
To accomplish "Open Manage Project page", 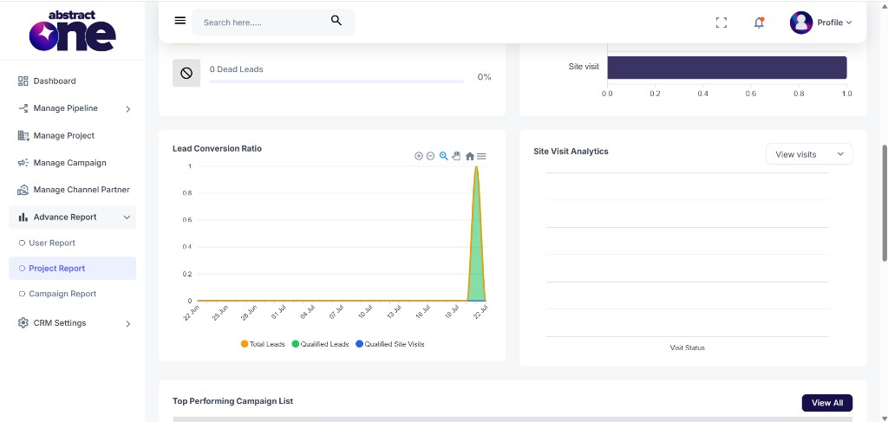I will pos(64,135).
